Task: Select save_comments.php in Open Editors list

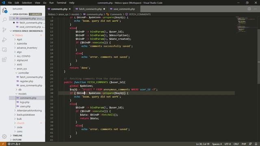Action: click(x=30, y=27)
